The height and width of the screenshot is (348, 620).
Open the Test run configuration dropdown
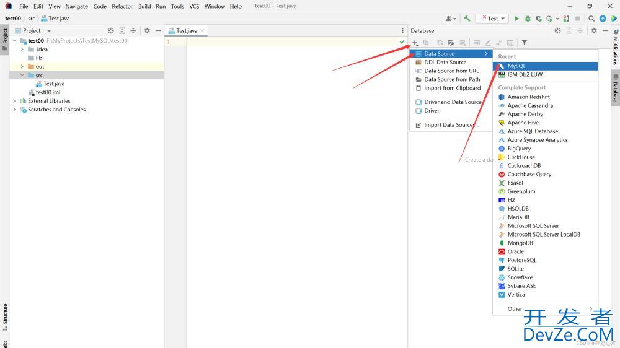[492, 19]
